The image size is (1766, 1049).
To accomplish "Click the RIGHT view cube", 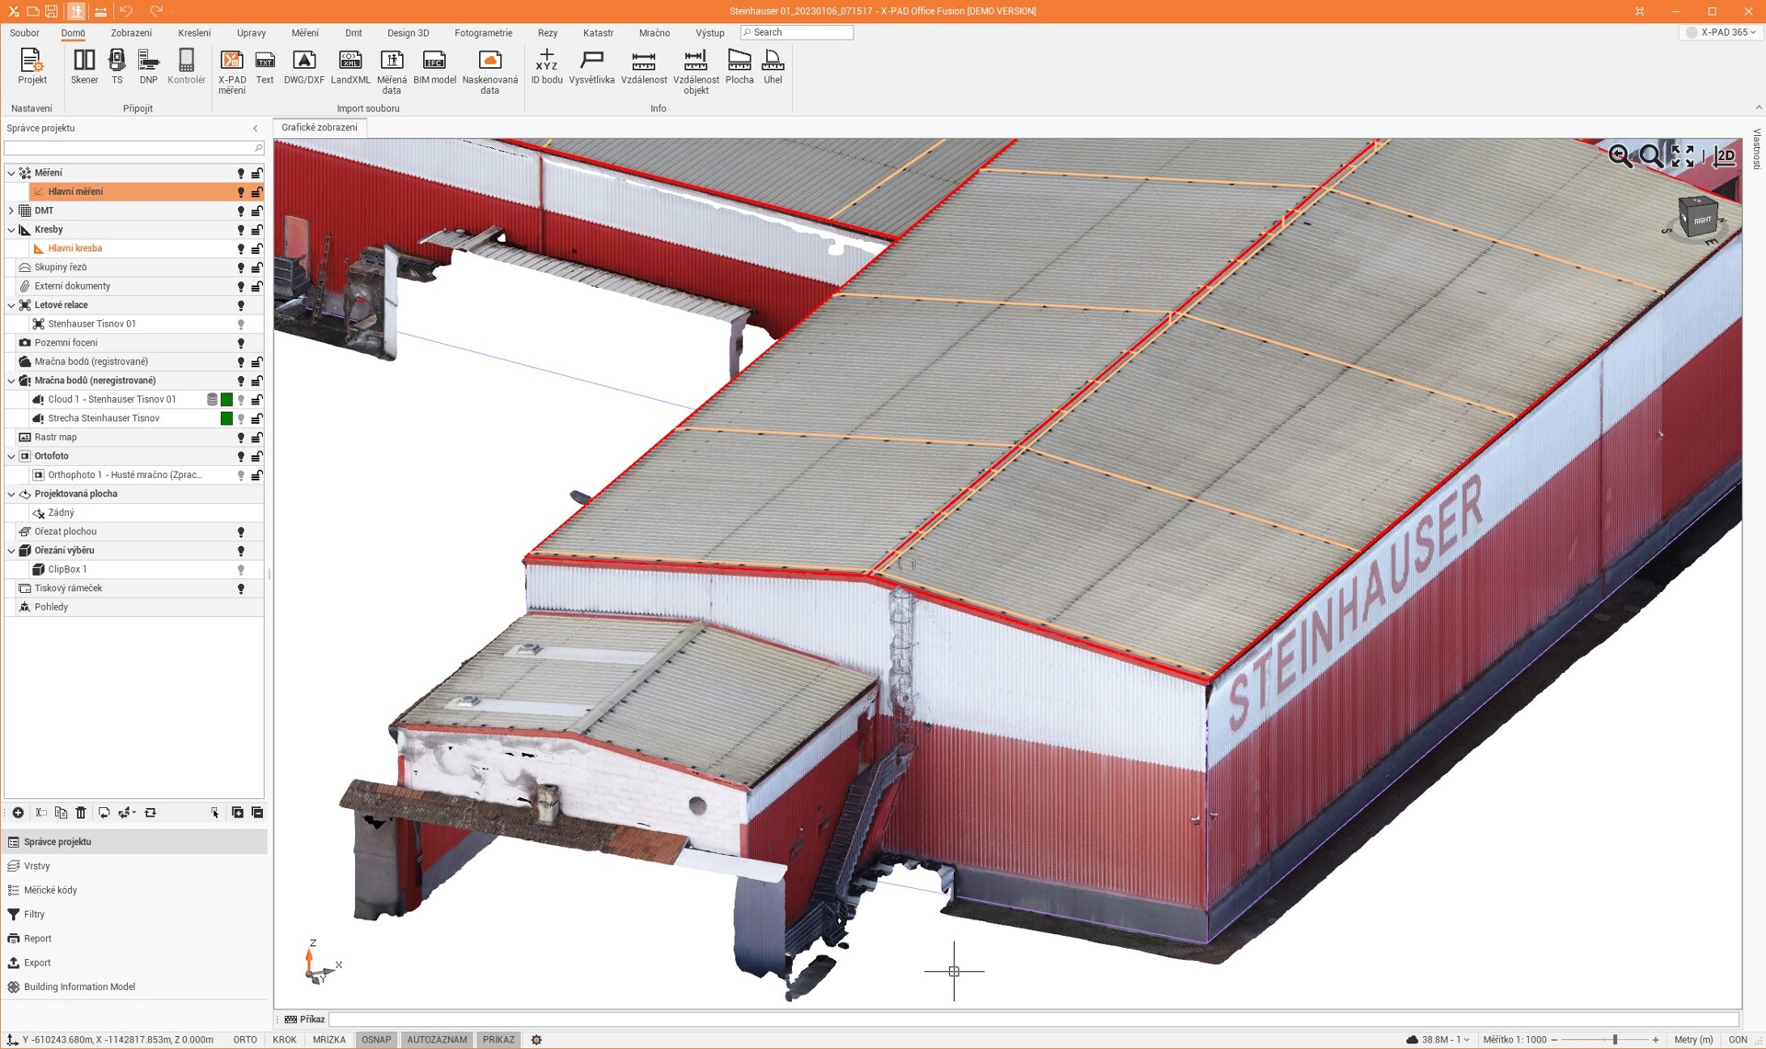I will (x=1699, y=218).
